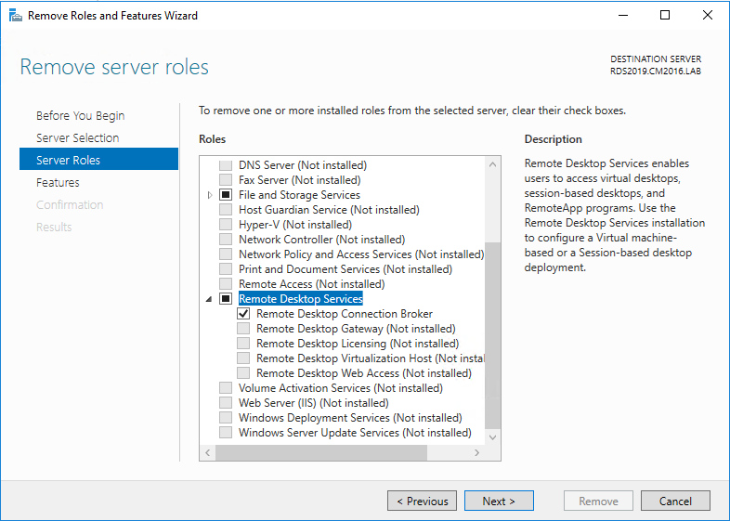Select Remote Desktop Connection Broker label
The height and width of the screenshot is (521, 730).
345,314
